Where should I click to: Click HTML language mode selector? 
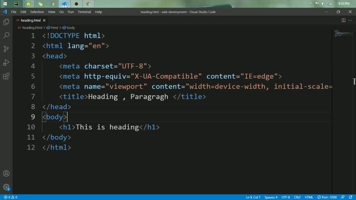[309, 197]
